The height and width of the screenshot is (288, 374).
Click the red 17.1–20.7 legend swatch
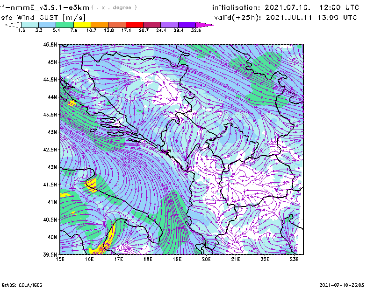tap(135, 25)
